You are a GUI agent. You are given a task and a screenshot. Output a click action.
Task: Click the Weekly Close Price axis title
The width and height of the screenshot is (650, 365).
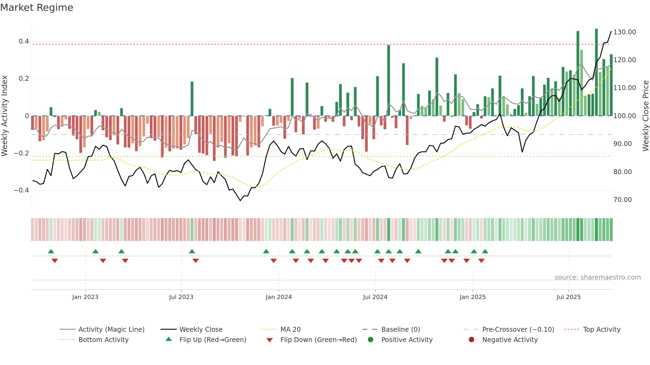point(646,116)
